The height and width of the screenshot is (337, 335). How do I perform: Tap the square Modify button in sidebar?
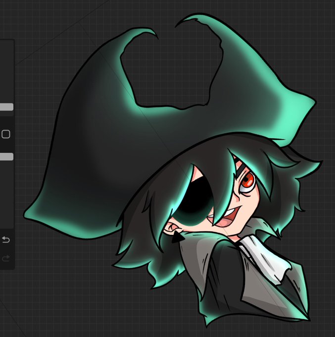pos(5,134)
